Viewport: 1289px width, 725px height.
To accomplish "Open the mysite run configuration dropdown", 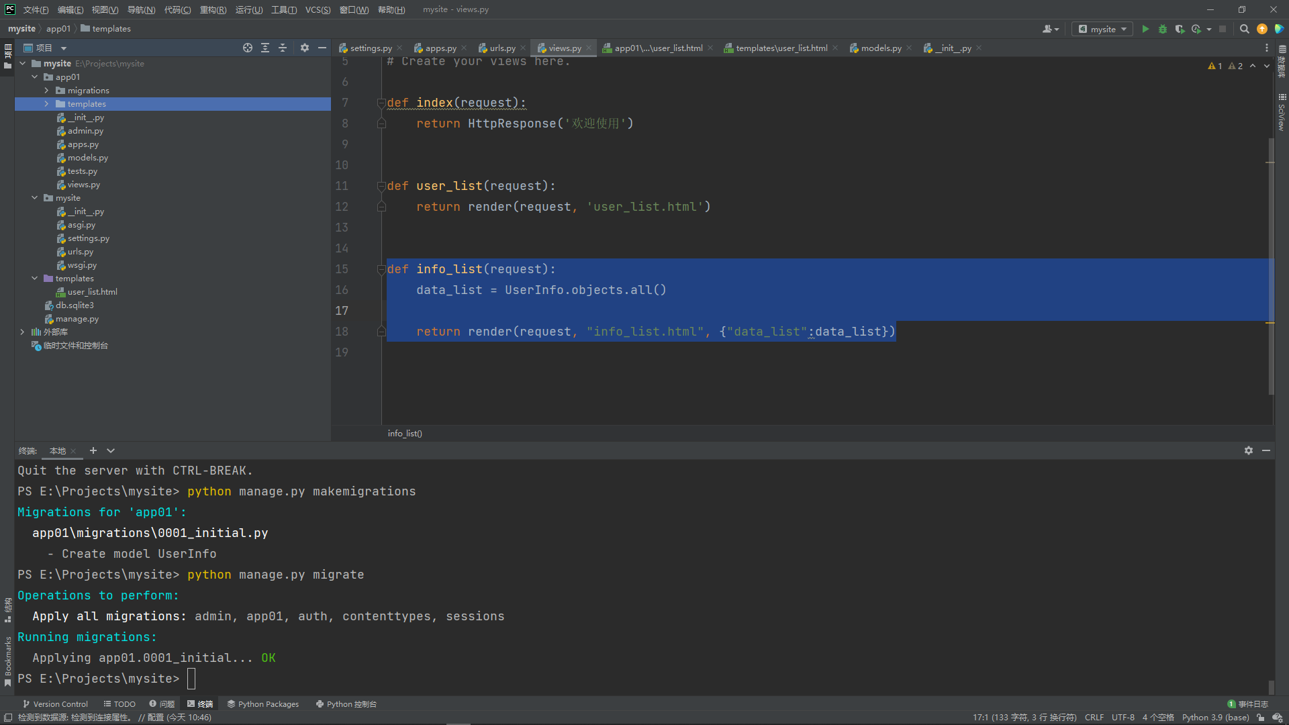I will pyautogui.click(x=1102, y=29).
